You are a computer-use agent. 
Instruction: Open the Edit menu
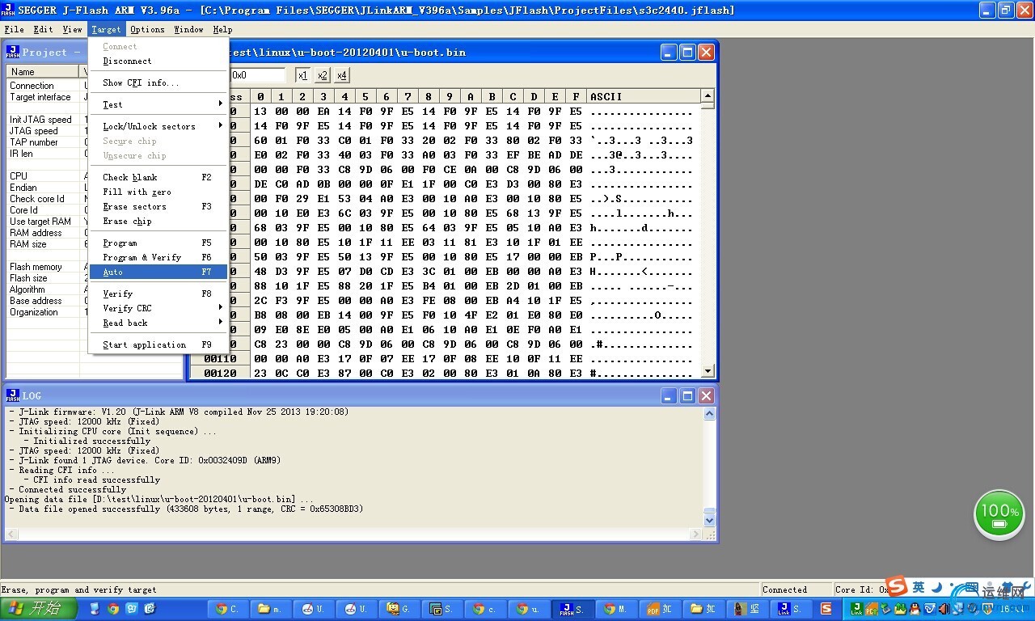point(43,29)
